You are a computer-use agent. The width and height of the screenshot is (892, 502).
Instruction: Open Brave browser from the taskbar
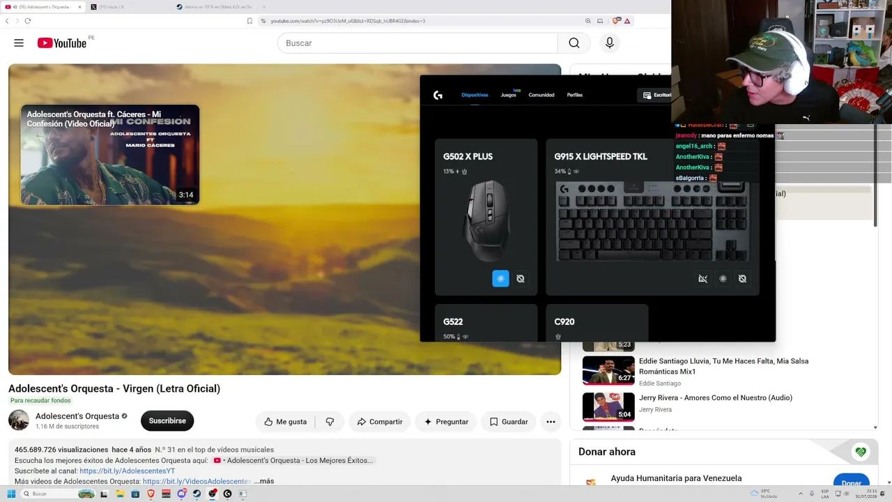tap(151, 494)
